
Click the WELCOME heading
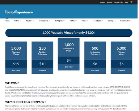point(12,83)
